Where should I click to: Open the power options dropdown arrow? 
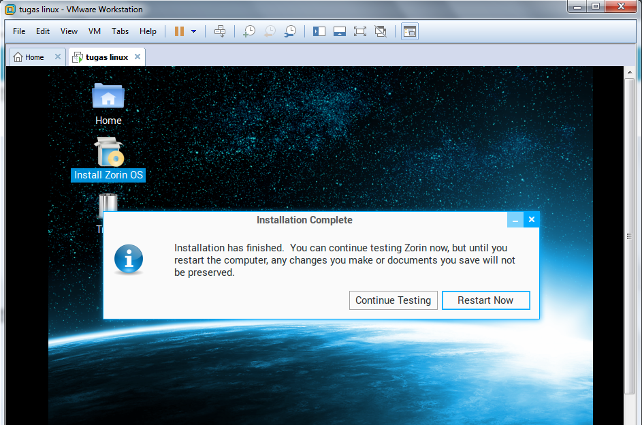click(x=193, y=31)
